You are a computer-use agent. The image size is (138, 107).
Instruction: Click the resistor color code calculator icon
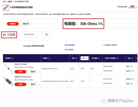6,7
